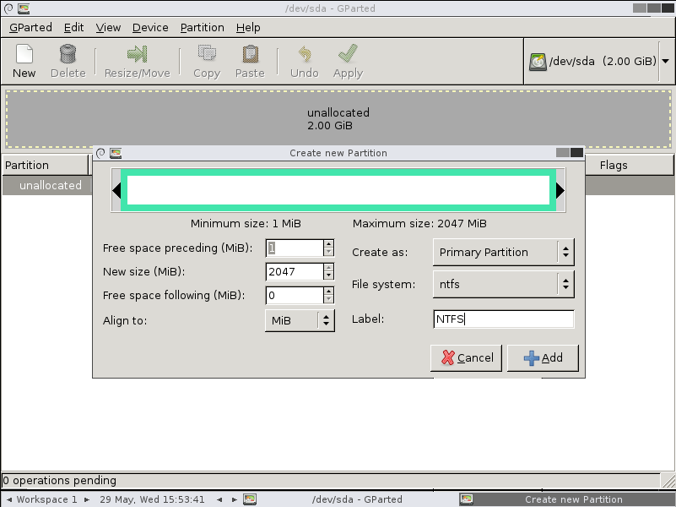Screen dimensions: 676x507
Task: Open the Device menu
Action: point(150,28)
